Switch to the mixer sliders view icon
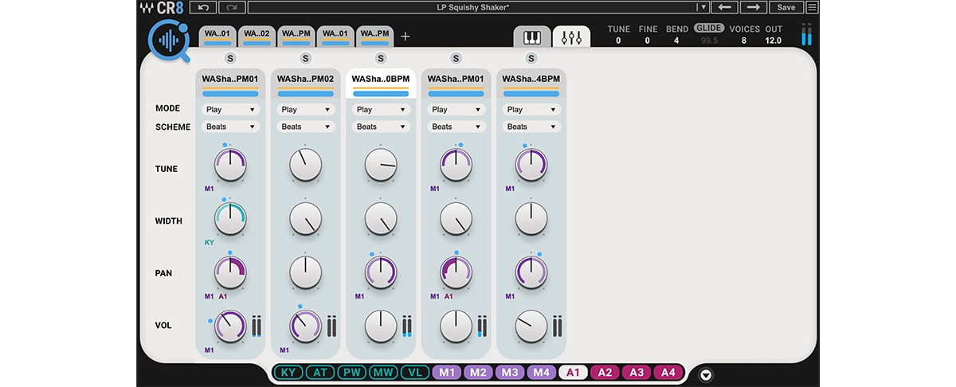Image resolution: width=956 pixels, height=387 pixels. click(571, 37)
